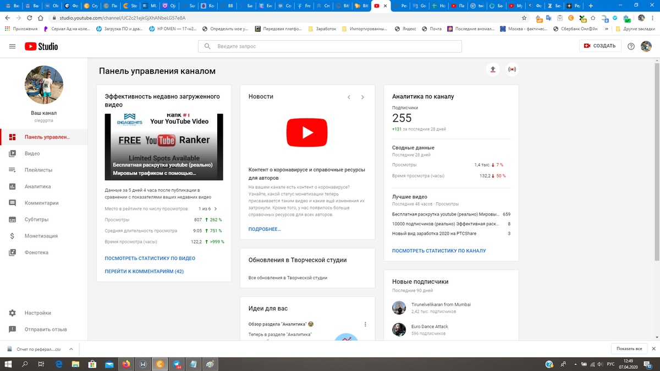Click the channel avatar picture in sidebar
Screen dimensions: 660x371
[44, 85]
